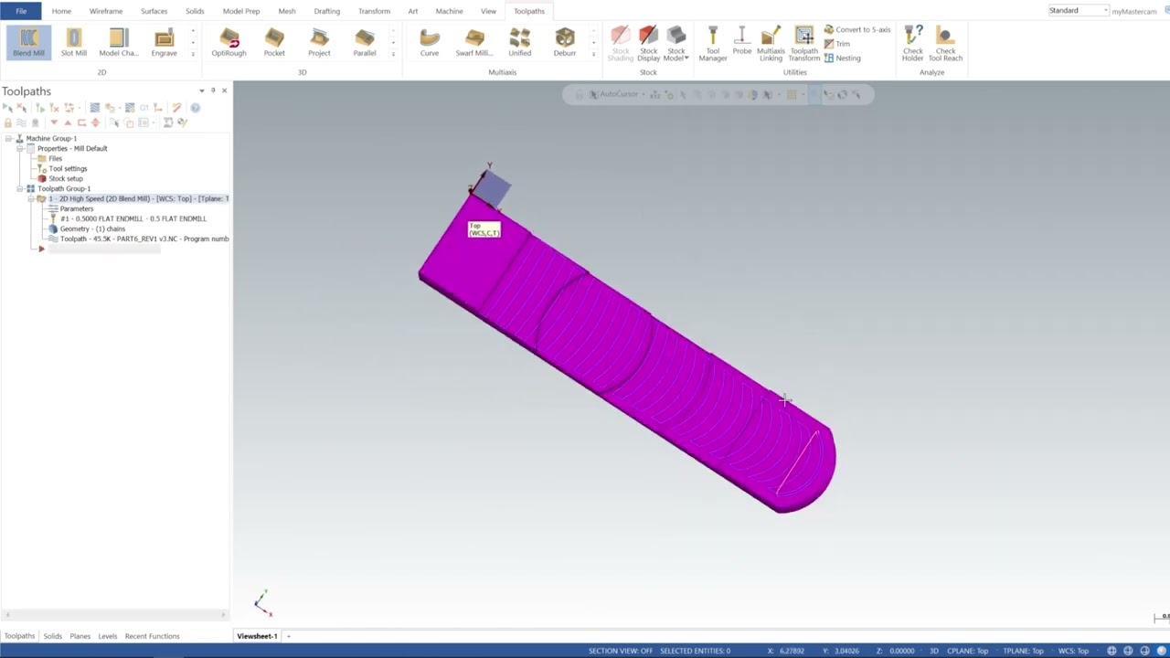
Task: Collapse the Machine Group-1 node
Action: coord(8,138)
